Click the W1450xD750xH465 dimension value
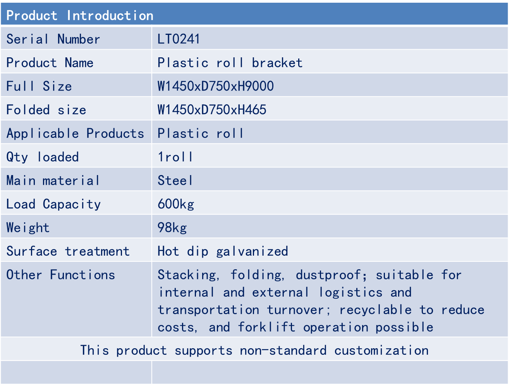This screenshot has height=385, width=510. pos(212,110)
